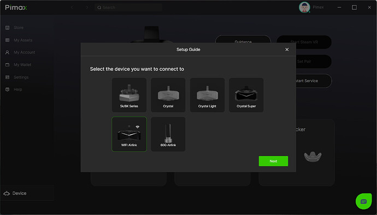Open the green chat support bubble
Image resolution: width=377 pixels, height=215 pixels.
(x=363, y=201)
